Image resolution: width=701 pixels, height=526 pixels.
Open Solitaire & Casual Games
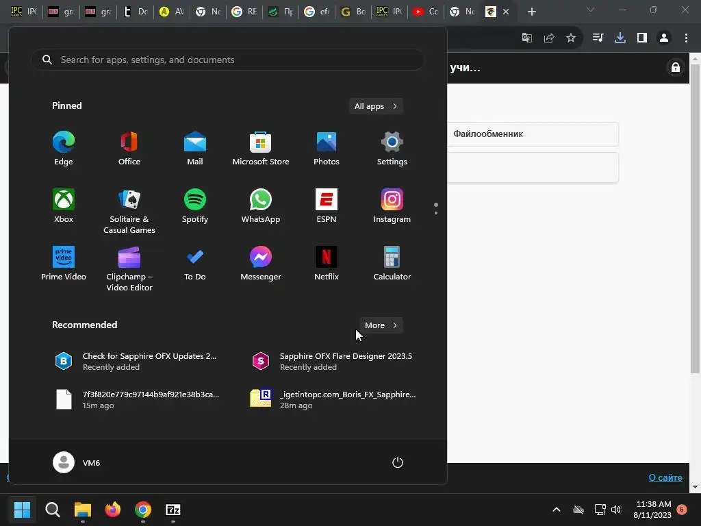[x=129, y=211]
